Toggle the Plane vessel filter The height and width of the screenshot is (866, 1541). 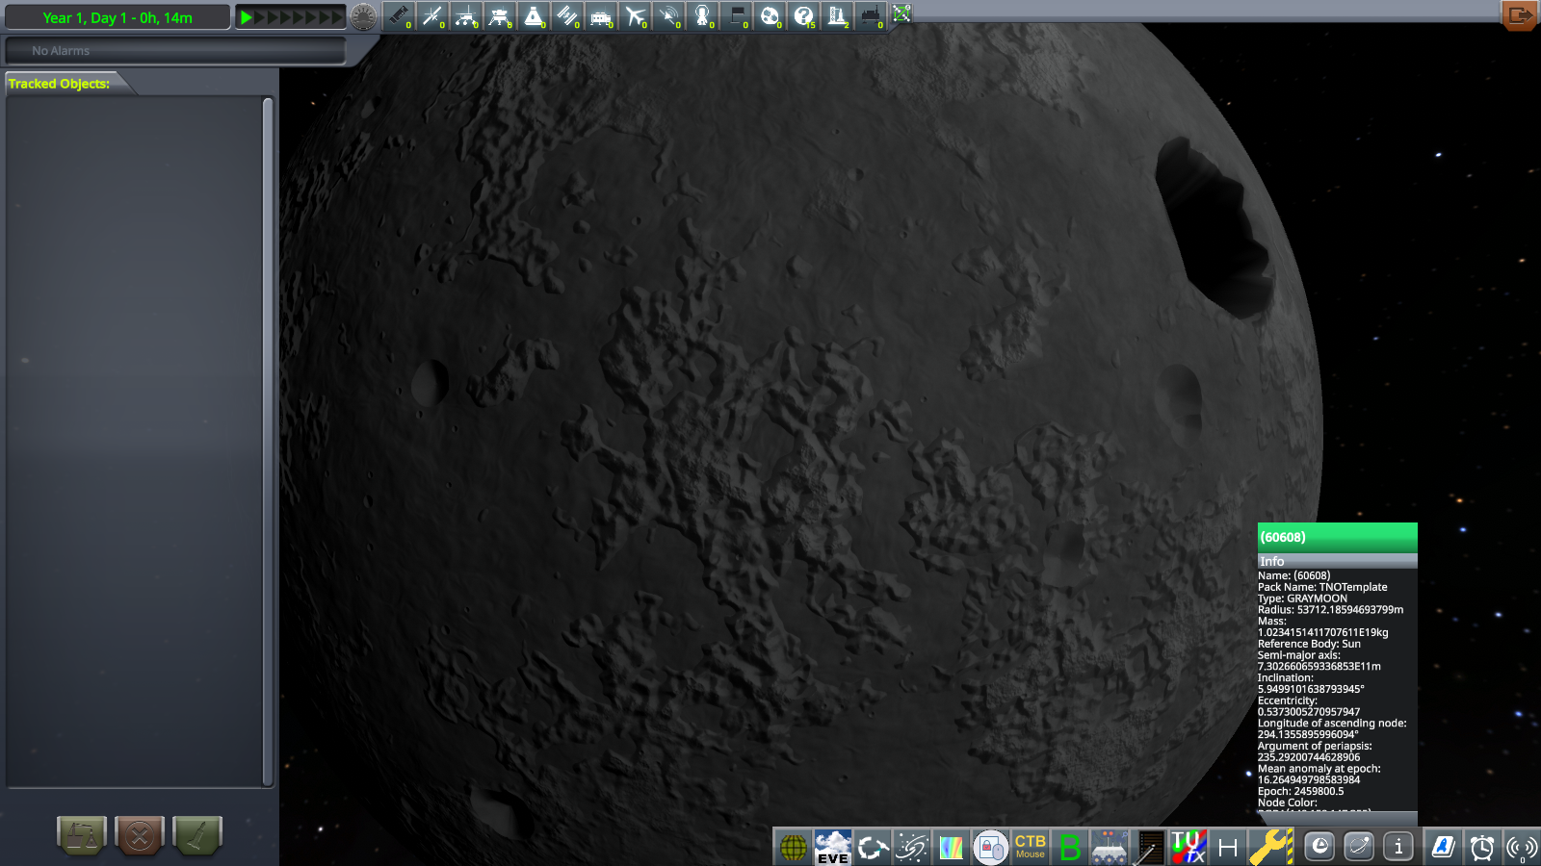[x=635, y=16]
